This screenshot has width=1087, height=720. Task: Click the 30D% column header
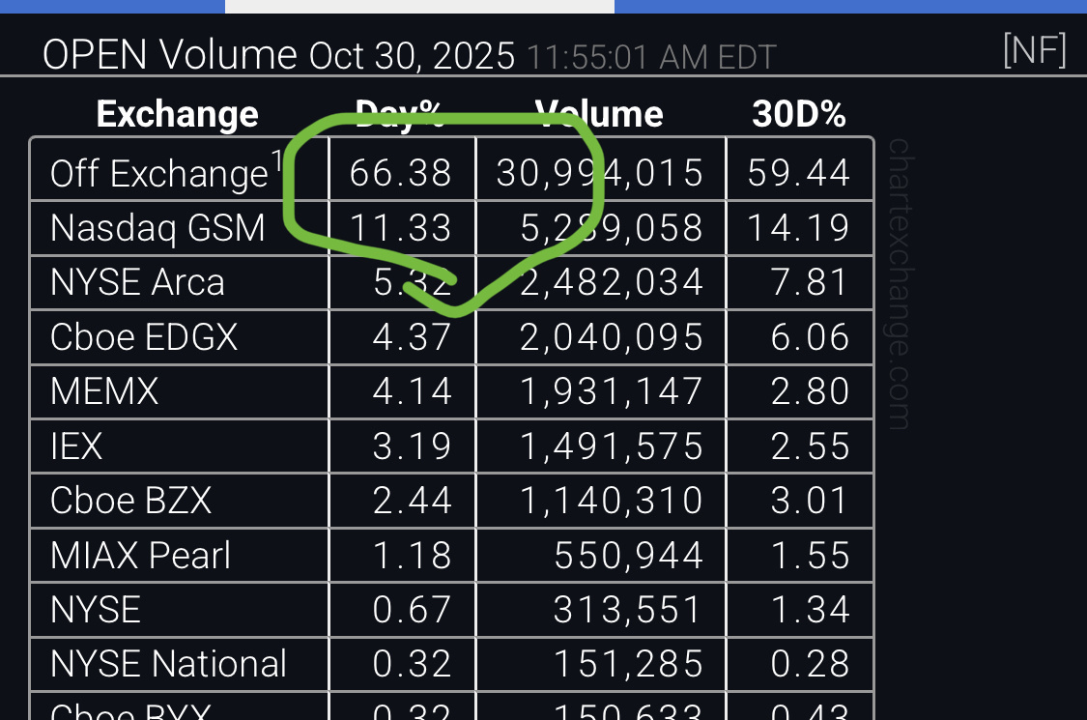click(799, 114)
